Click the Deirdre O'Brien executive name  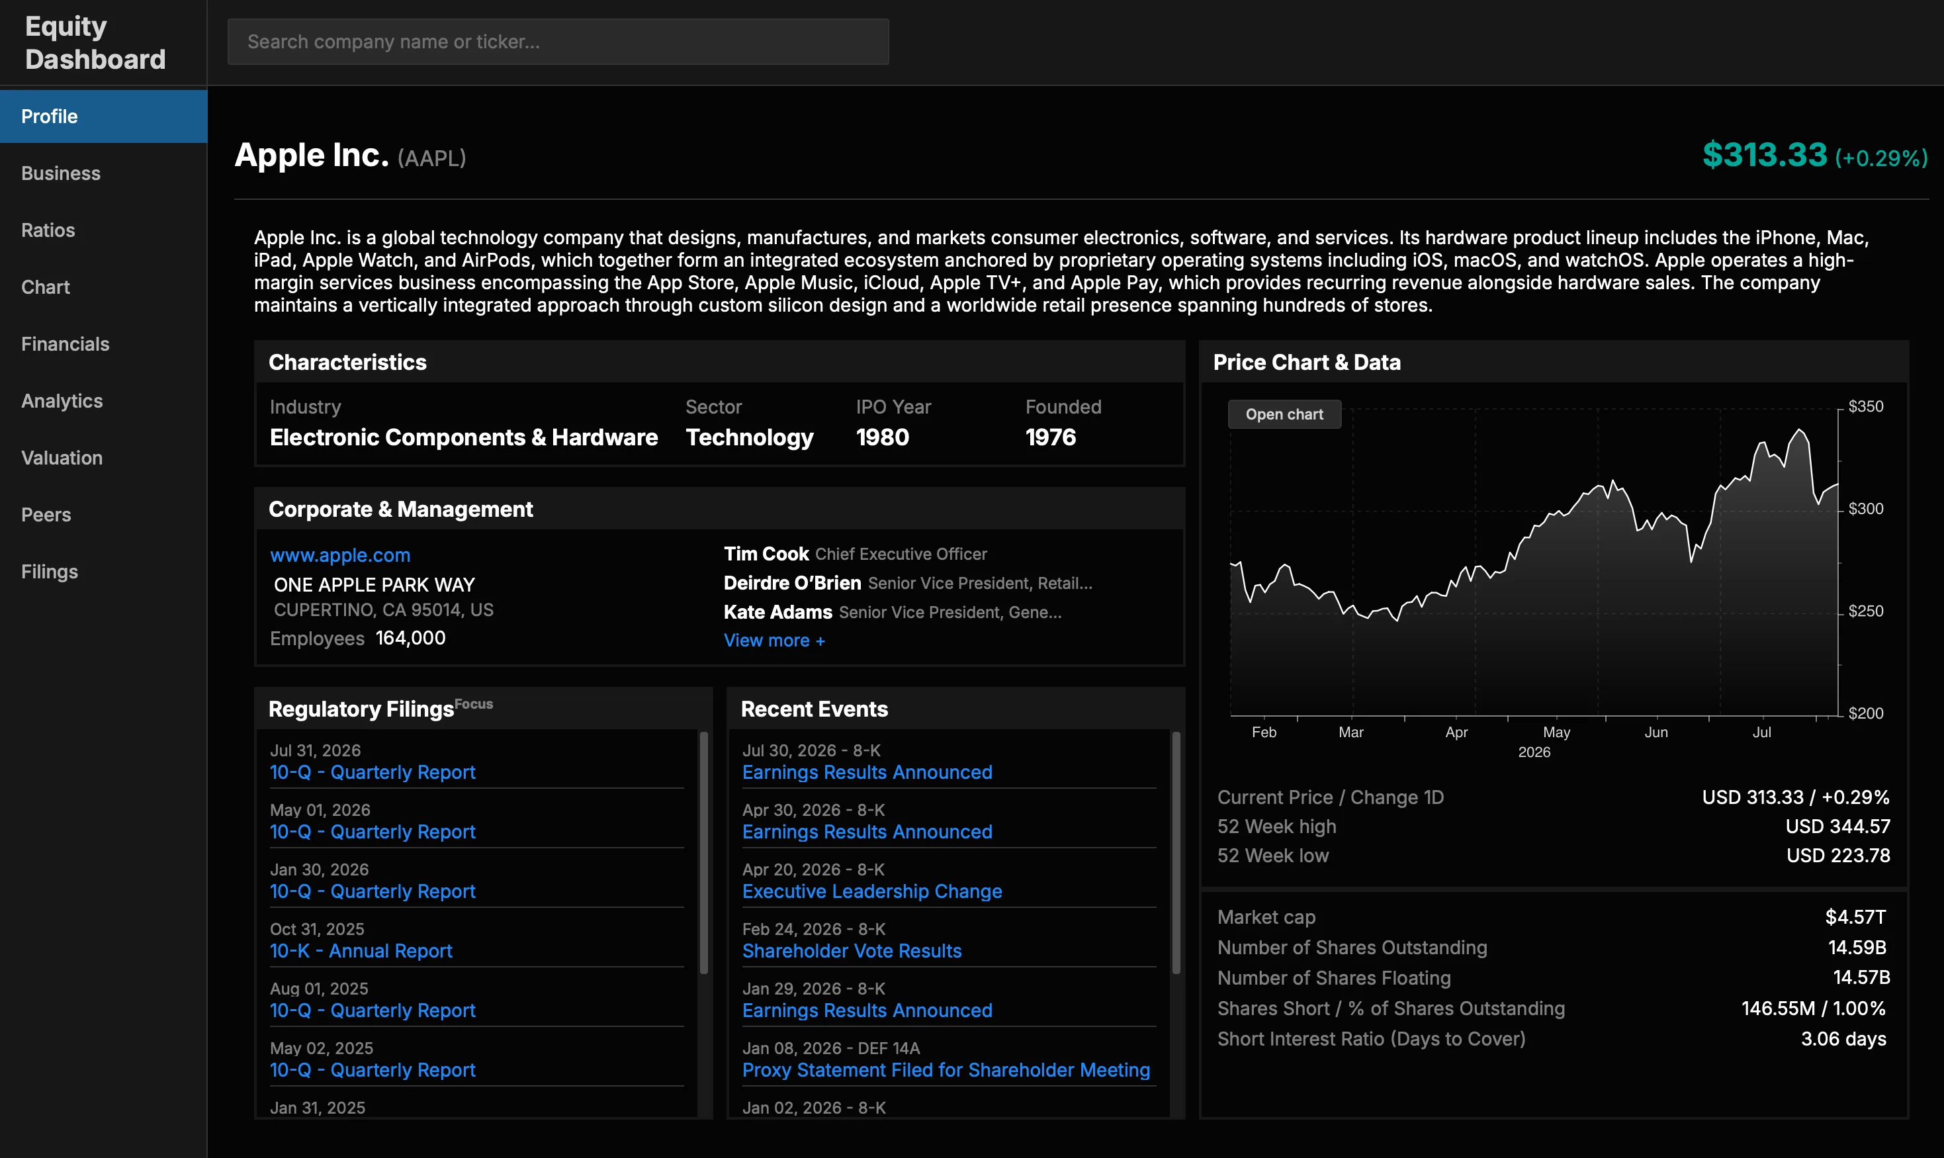(792, 583)
